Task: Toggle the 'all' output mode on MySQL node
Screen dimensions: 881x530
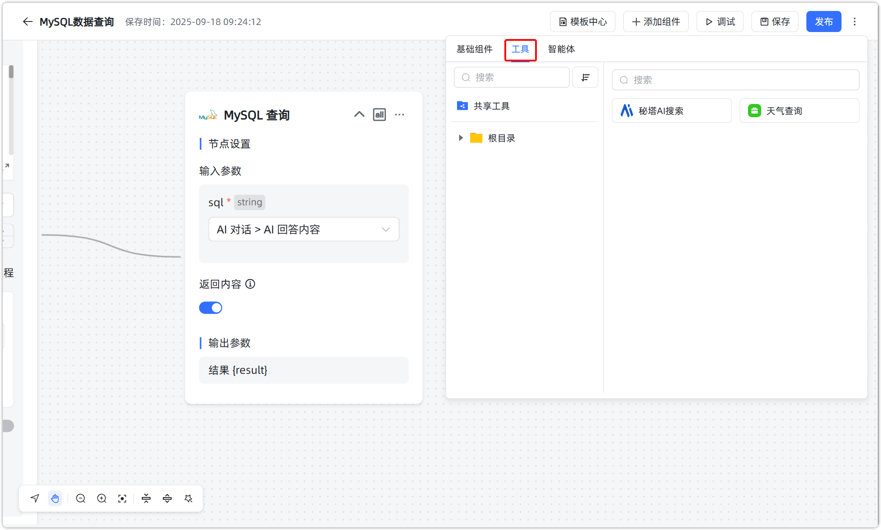Action: [379, 115]
